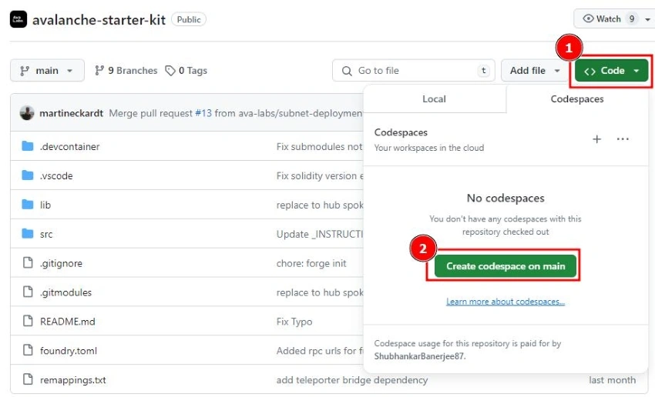Click the foundry.toml file icon
This screenshot has width=655, height=397.
pyautogui.click(x=28, y=350)
